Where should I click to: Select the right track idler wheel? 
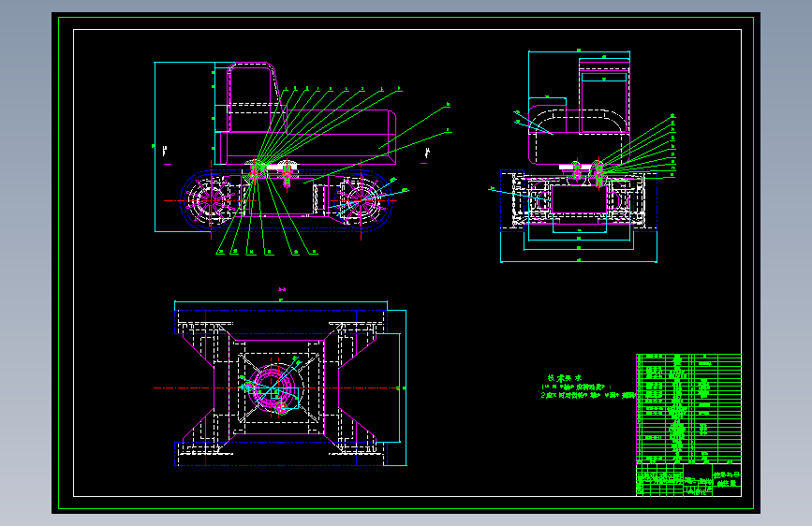click(x=361, y=201)
